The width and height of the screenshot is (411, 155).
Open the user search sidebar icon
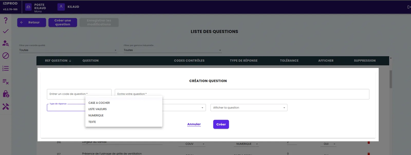coord(6,43)
